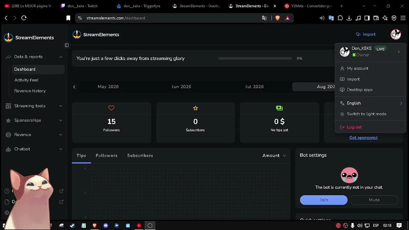Open Steam from the taskbar

pos(73,226)
